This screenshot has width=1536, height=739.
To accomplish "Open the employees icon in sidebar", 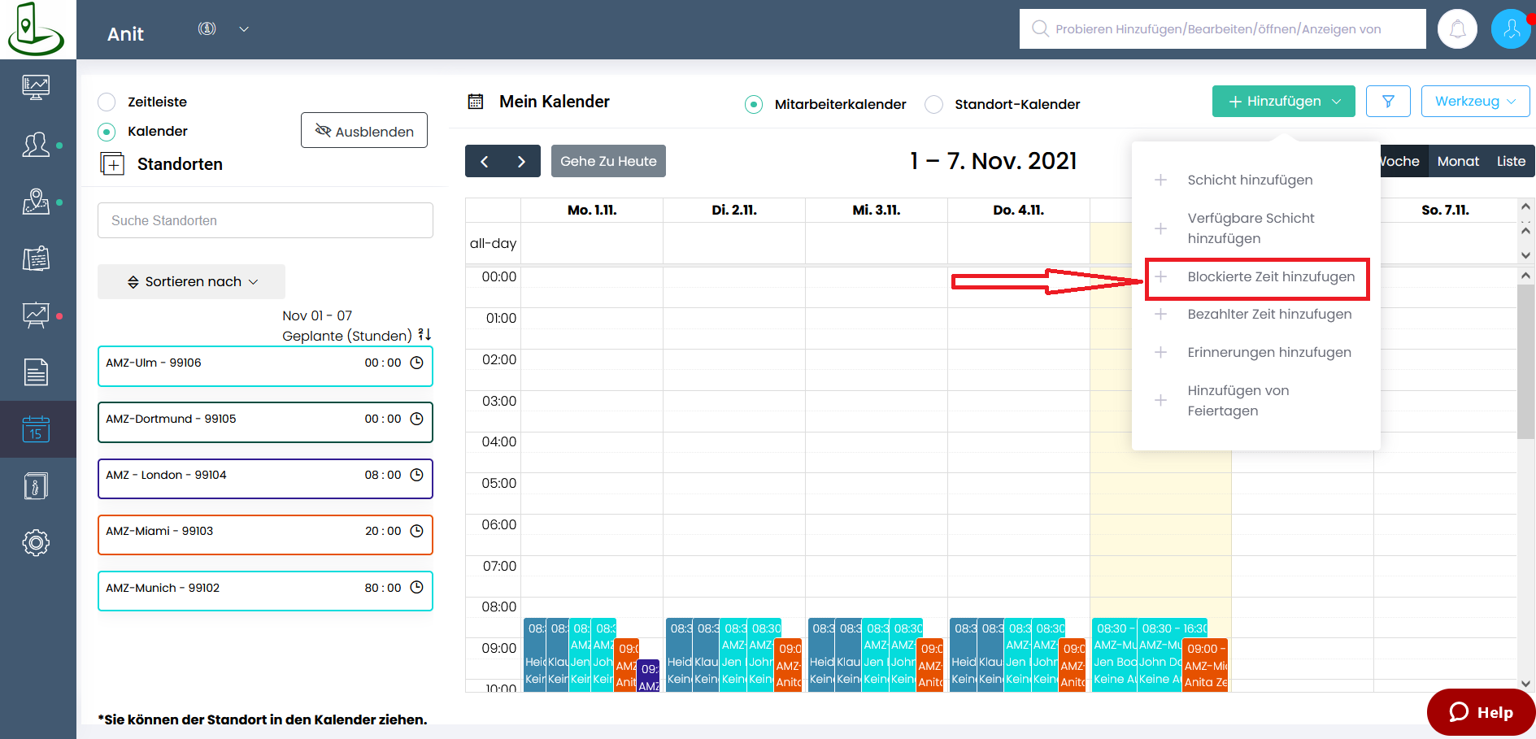I will point(36,146).
